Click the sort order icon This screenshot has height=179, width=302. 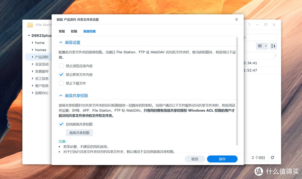click(273, 46)
